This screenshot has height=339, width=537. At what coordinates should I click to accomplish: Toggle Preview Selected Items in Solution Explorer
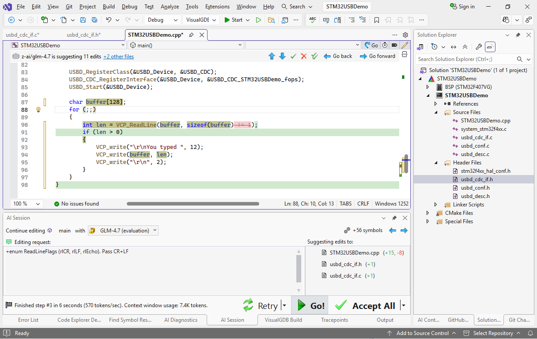point(490,47)
